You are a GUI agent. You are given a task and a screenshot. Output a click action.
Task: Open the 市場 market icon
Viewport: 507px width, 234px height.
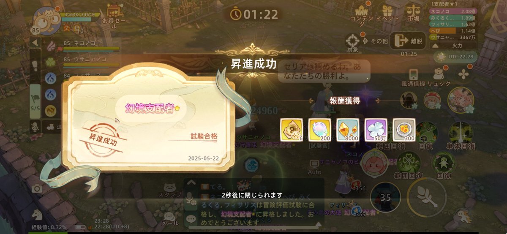pos(413,12)
